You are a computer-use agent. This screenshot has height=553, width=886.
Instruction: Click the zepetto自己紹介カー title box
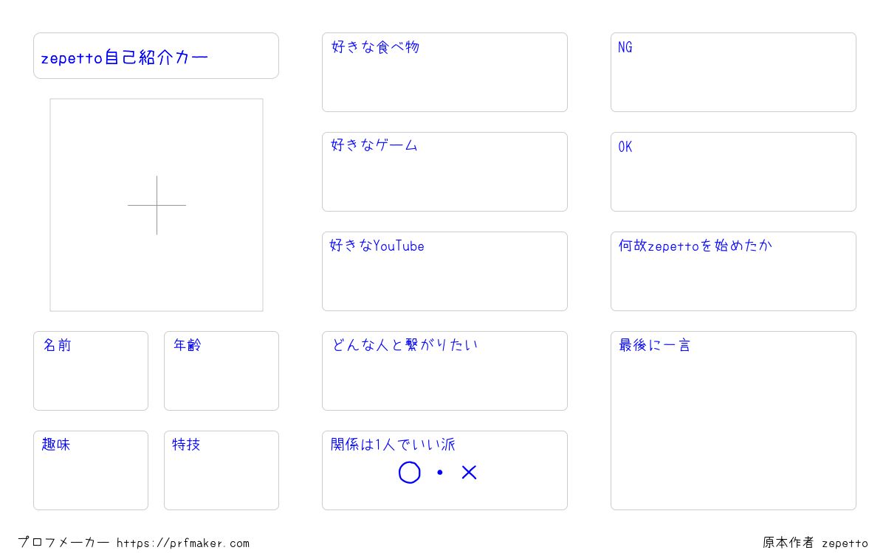coord(156,55)
